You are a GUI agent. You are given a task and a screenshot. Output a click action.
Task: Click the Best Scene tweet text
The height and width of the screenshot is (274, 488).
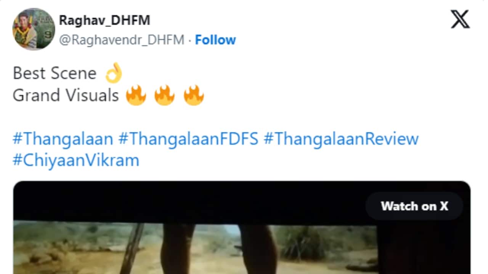[x=55, y=73]
